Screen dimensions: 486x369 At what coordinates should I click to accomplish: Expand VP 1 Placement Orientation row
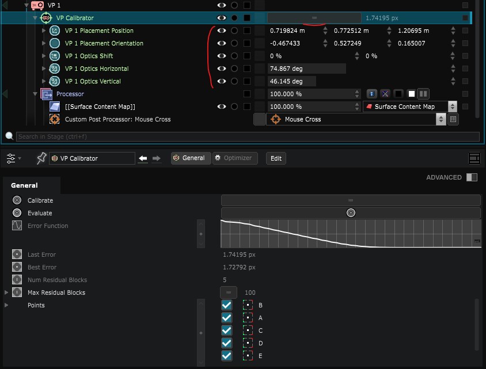coord(44,43)
